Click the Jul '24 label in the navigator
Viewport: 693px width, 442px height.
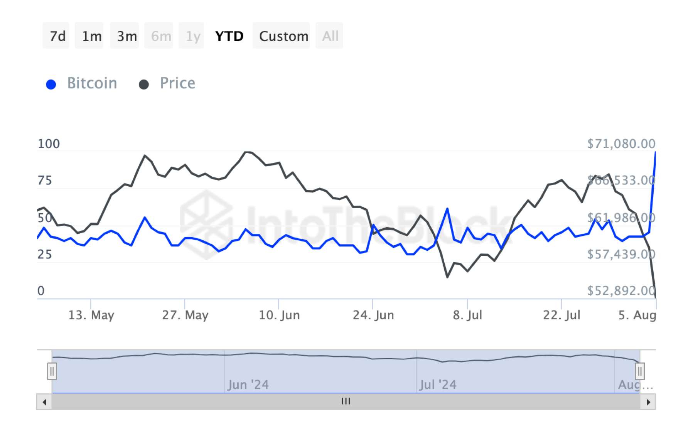(x=437, y=384)
